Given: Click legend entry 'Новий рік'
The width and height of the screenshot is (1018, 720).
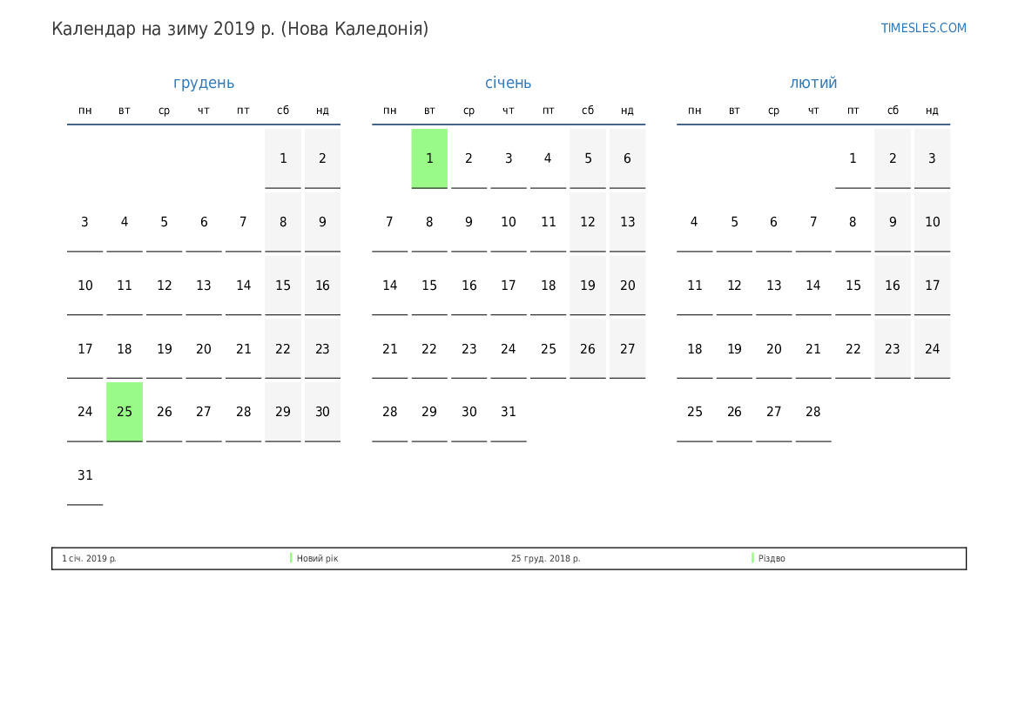Looking at the screenshot, I should [x=318, y=558].
